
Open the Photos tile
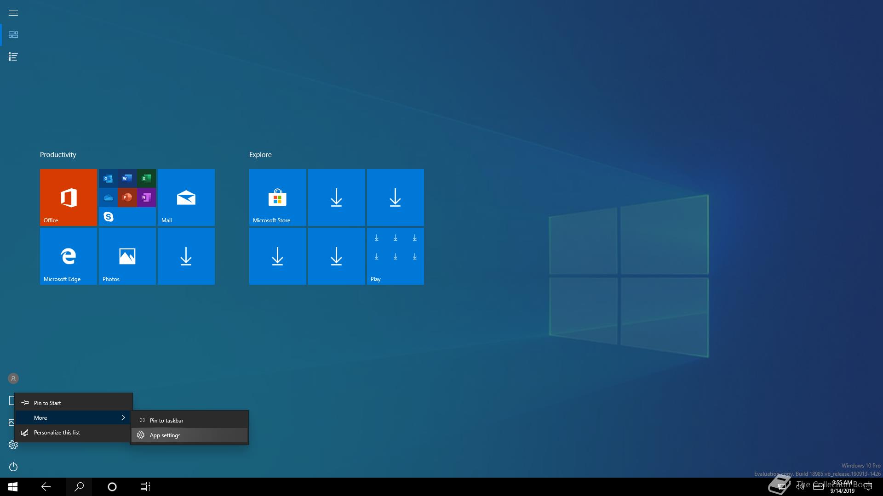(127, 256)
